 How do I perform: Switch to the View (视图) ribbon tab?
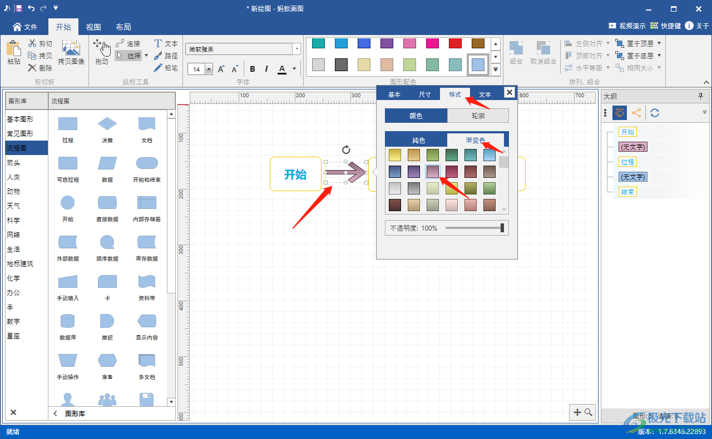[93, 27]
